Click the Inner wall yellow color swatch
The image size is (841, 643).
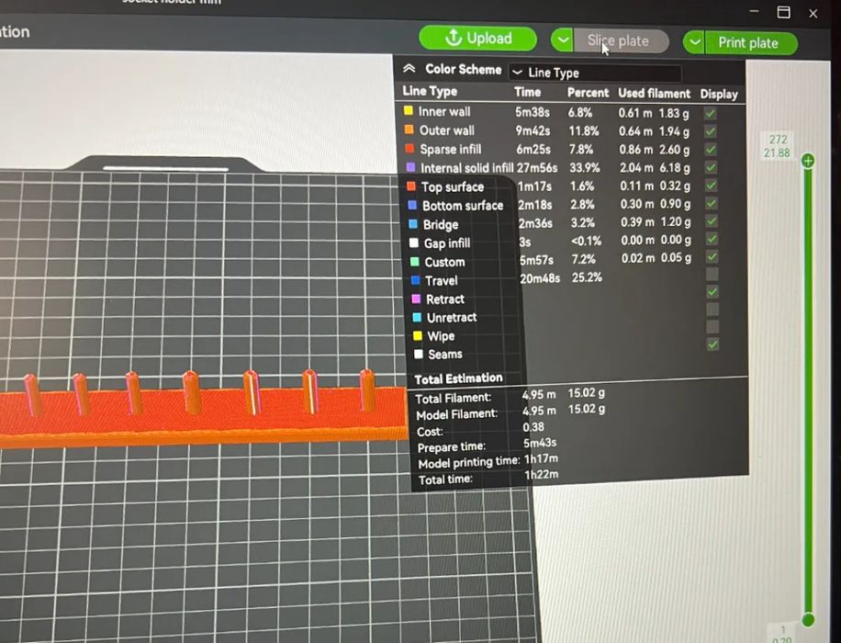click(409, 110)
